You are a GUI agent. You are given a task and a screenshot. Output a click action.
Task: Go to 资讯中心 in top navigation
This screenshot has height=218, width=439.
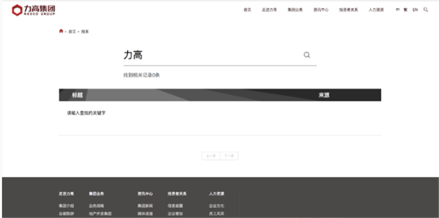coord(321,10)
